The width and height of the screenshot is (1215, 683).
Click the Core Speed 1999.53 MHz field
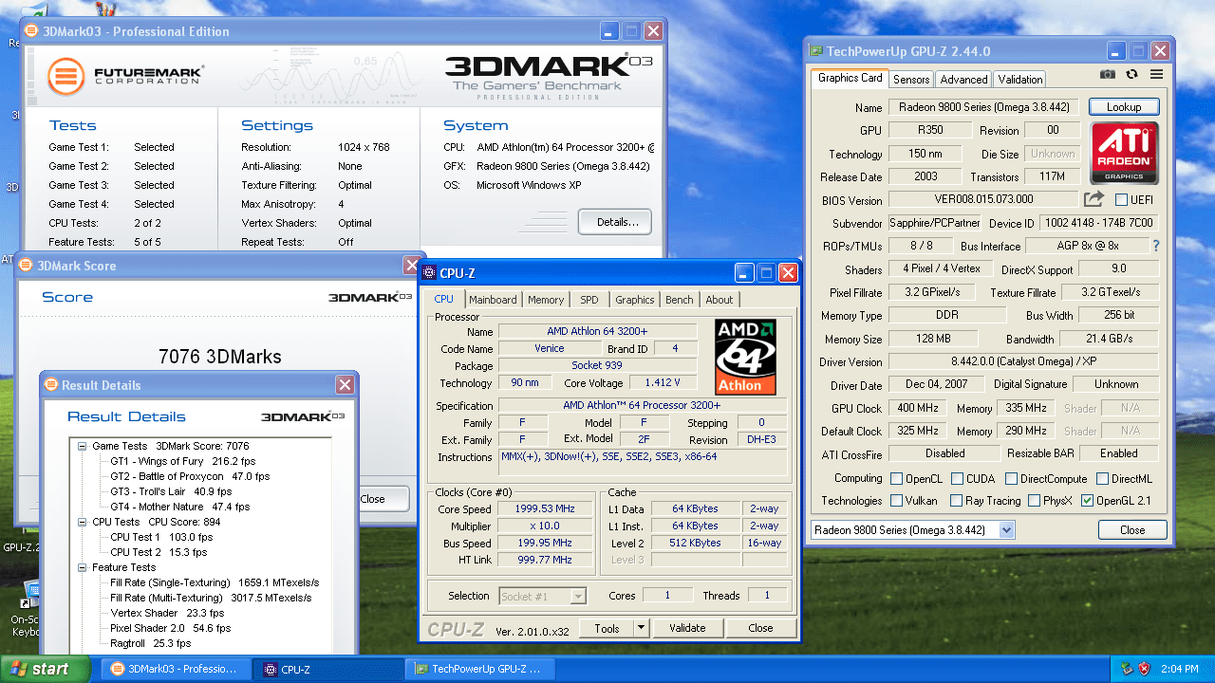543,508
